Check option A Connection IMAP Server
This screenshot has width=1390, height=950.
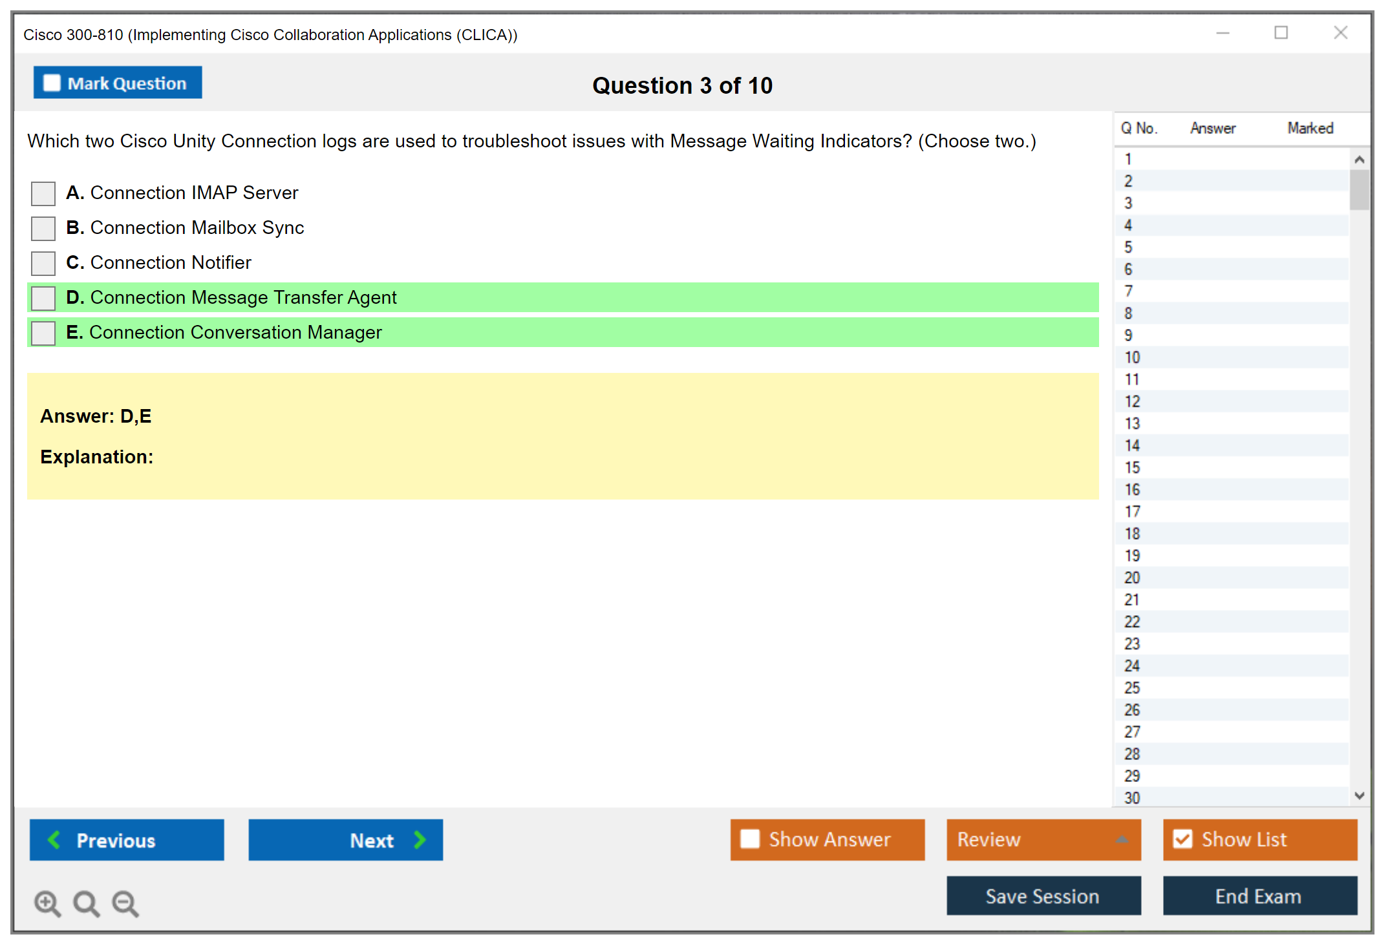[x=43, y=193]
